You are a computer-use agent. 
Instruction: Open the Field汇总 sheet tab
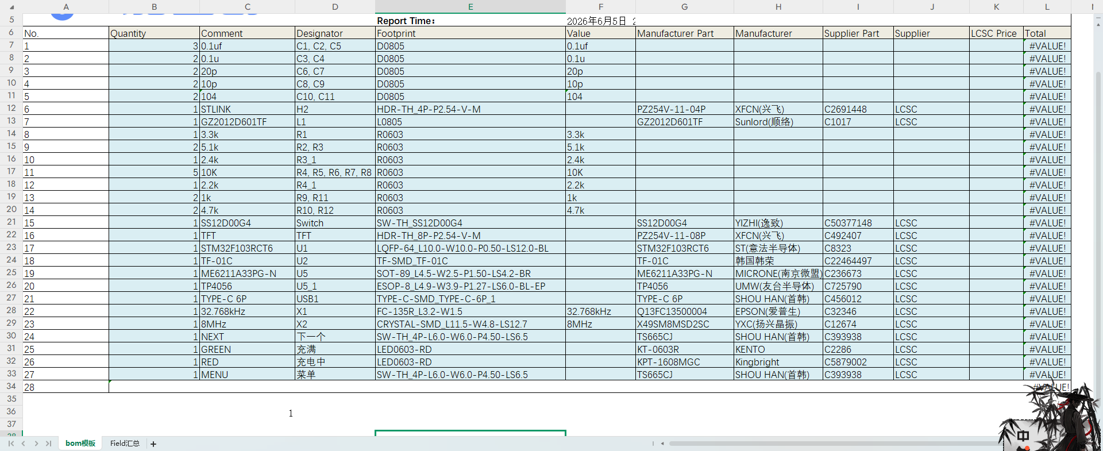pos(125,444)
